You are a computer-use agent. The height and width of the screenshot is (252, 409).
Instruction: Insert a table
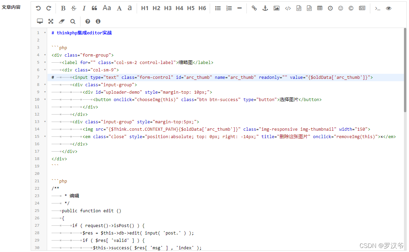click(x=320, y=8)
